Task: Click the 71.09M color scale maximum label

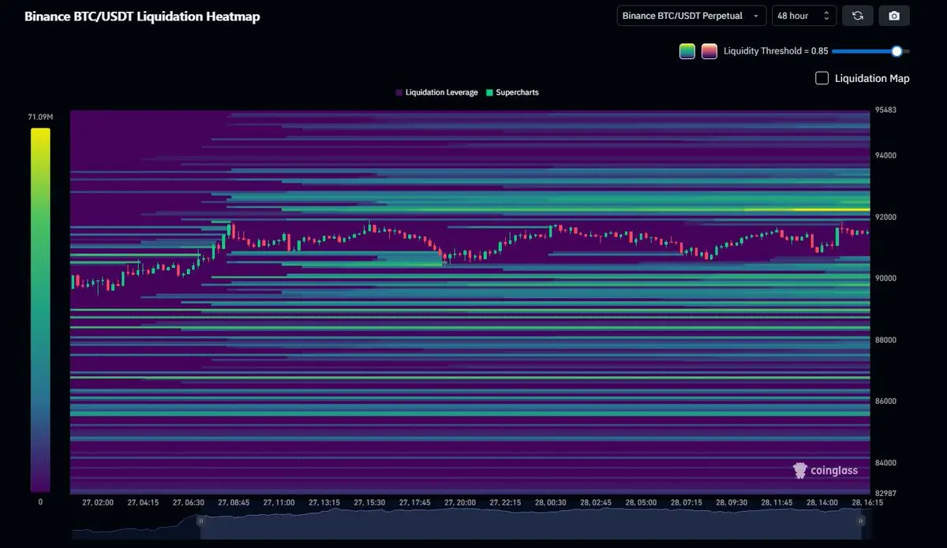Action: [40, 117]
